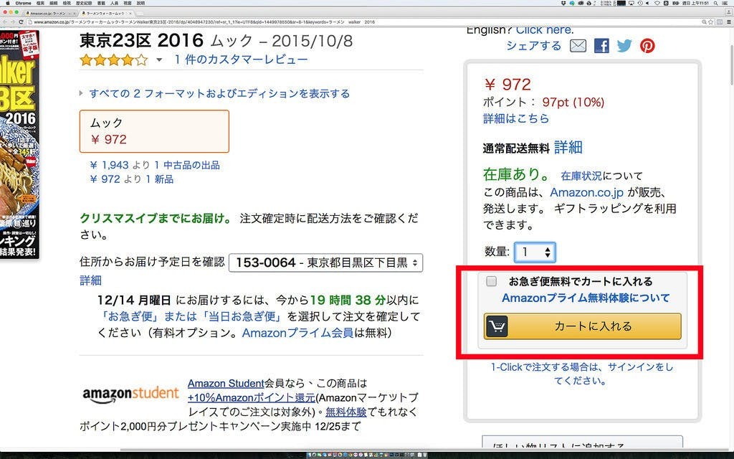Screen dimensions: 734x459
Task: Click the shopping cart icon on yellow button
Action: click(x=497, y=326)
